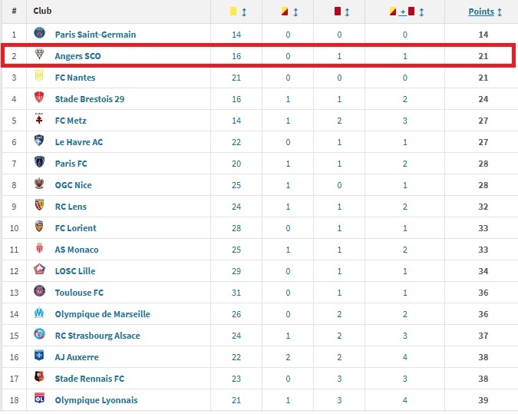Image resolution: width=518 pixels, height=414 pixels.
Task: Sort by combined red cards total column
Action: click(x=407, y=12)
